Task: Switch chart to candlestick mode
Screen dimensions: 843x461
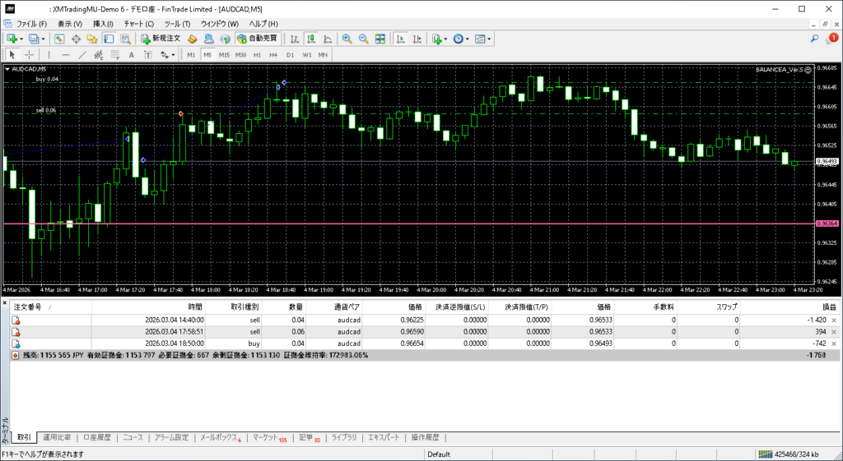Action: pos(312,39)
